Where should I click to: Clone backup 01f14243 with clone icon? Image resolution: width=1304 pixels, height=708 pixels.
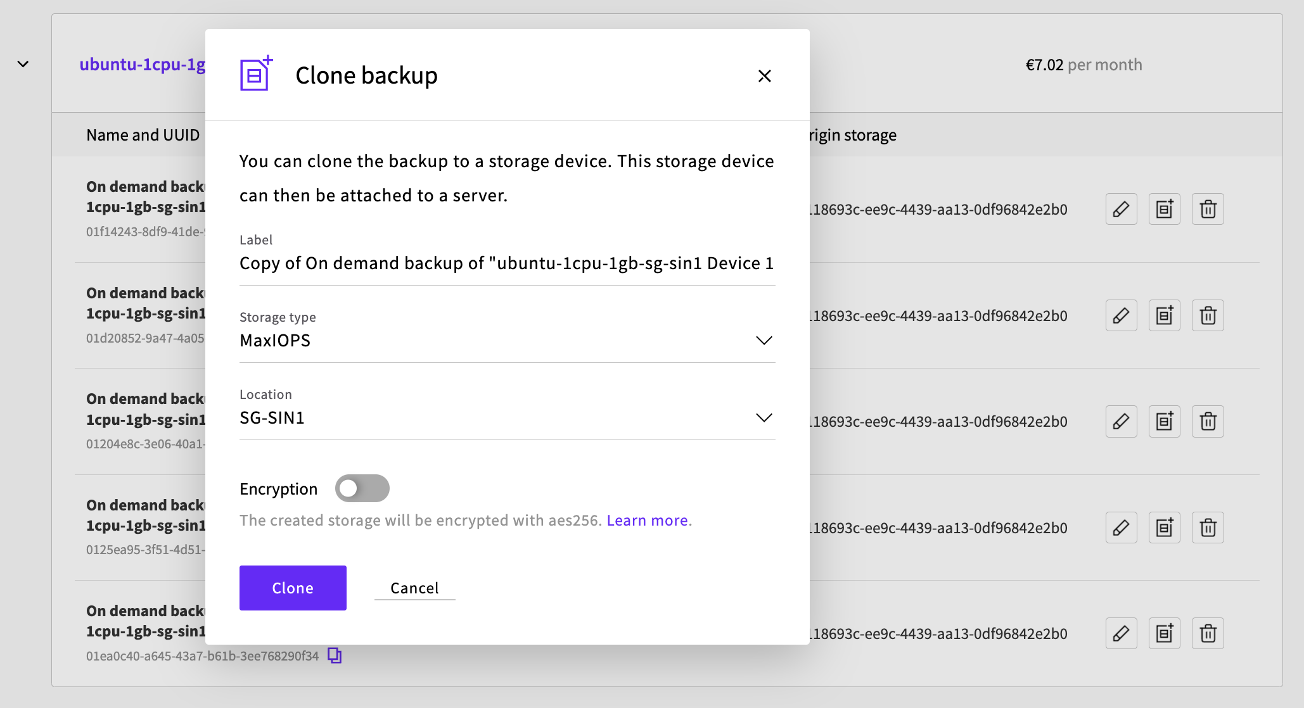[1165, 209]
